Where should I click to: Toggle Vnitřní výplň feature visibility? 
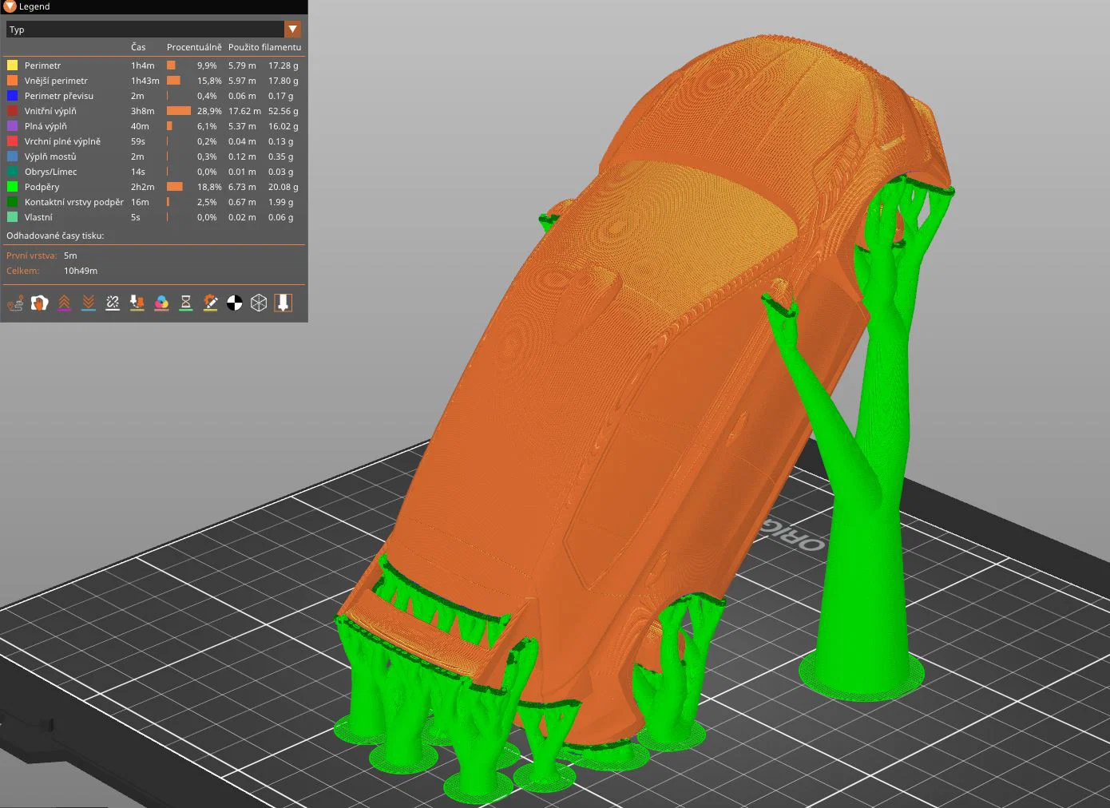coord(153,111)
